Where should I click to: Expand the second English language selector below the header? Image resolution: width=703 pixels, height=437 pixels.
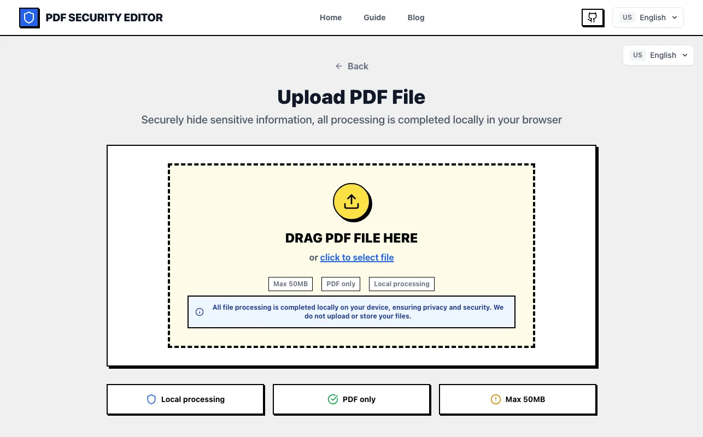pos(658,55)
